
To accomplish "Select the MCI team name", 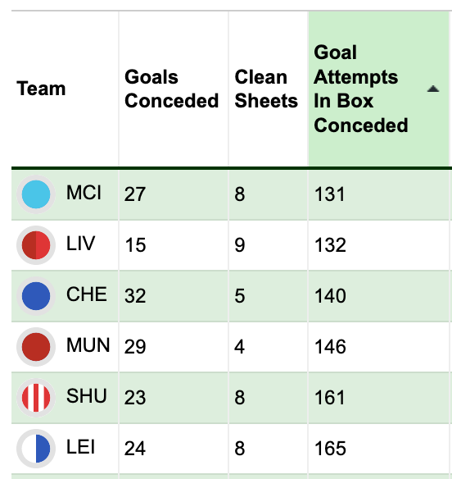I will tap(84, 193).
